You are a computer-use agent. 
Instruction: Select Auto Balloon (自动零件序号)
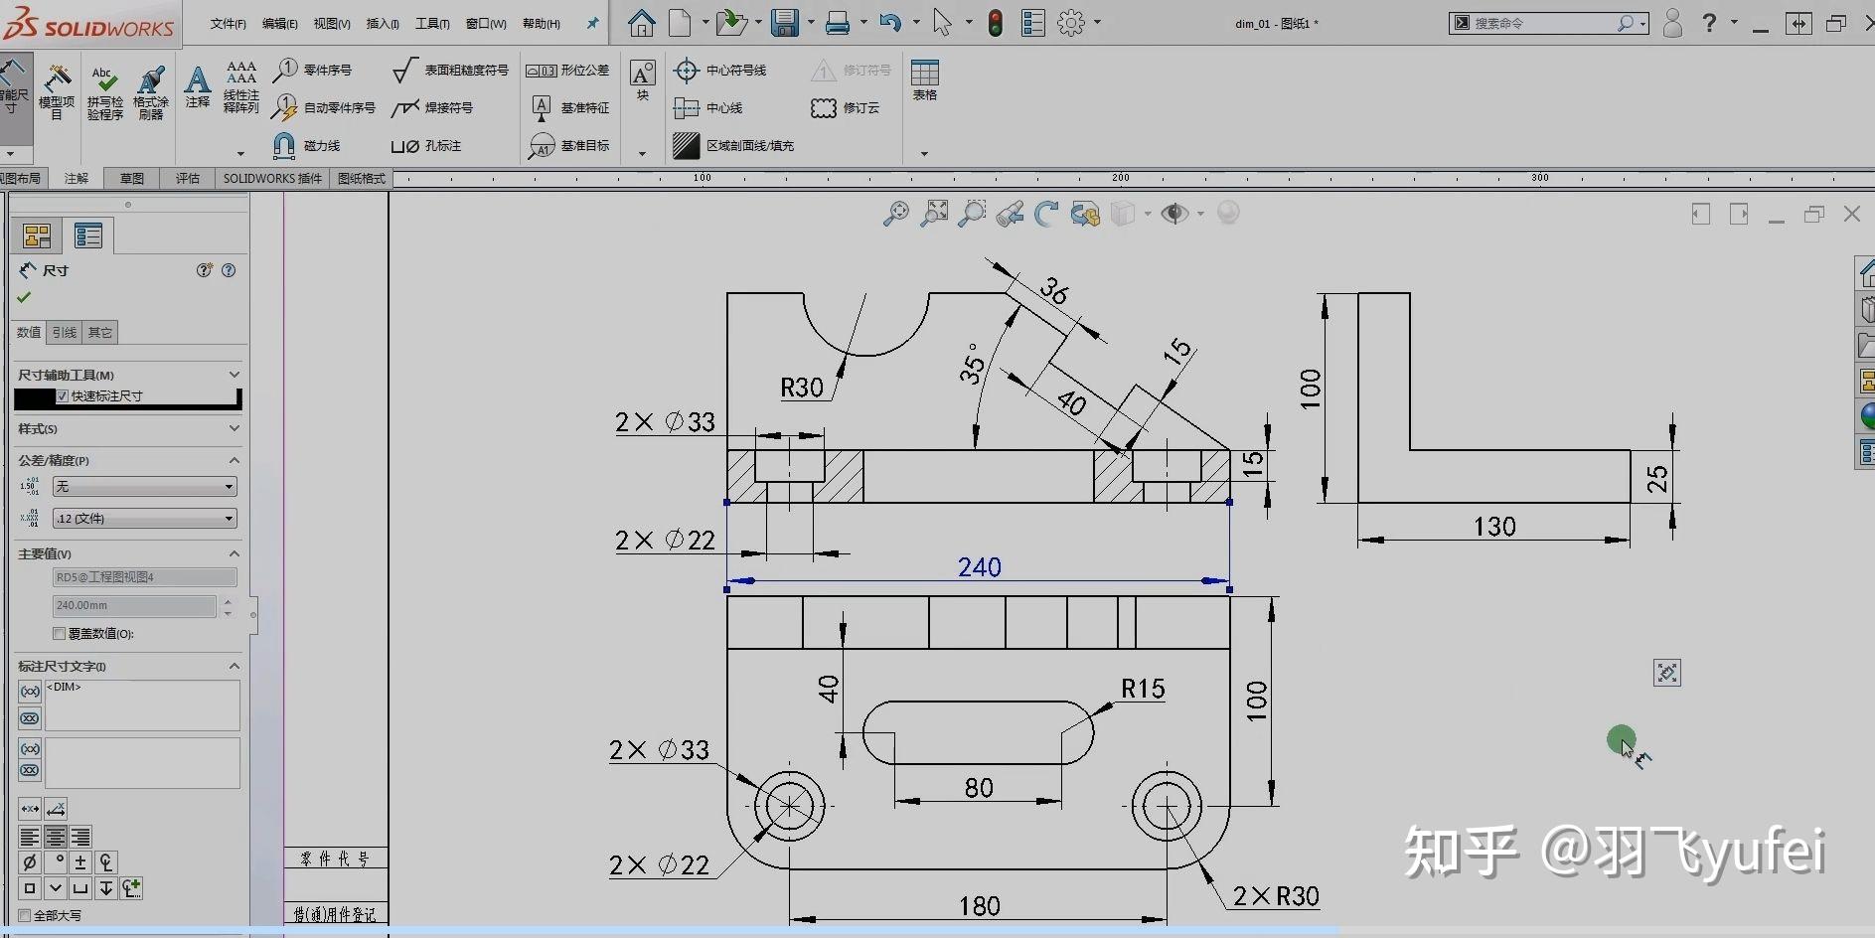(325, 107)
